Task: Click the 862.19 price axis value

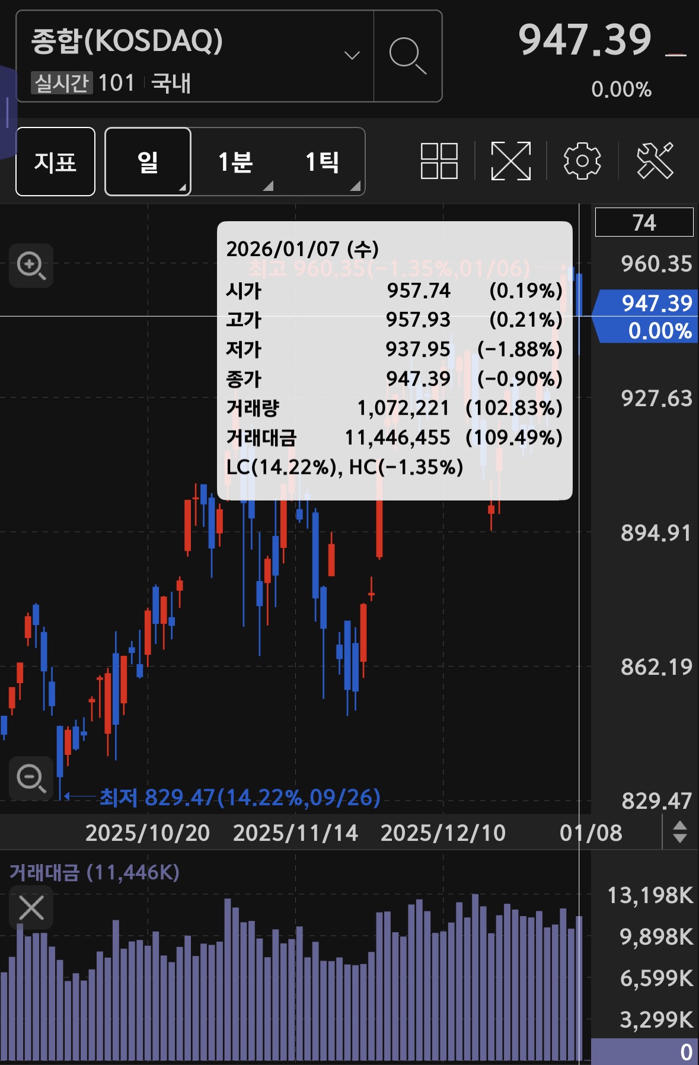Action: coord(656,667)
